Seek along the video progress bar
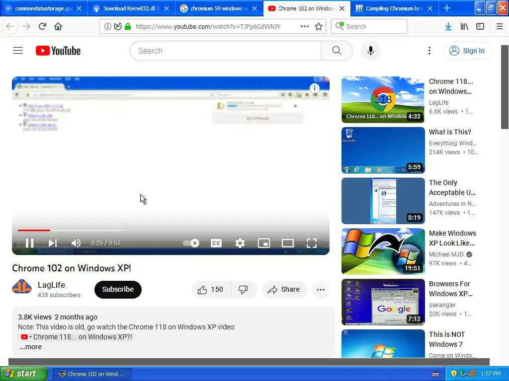509x381 pixels. pos(171,230)
